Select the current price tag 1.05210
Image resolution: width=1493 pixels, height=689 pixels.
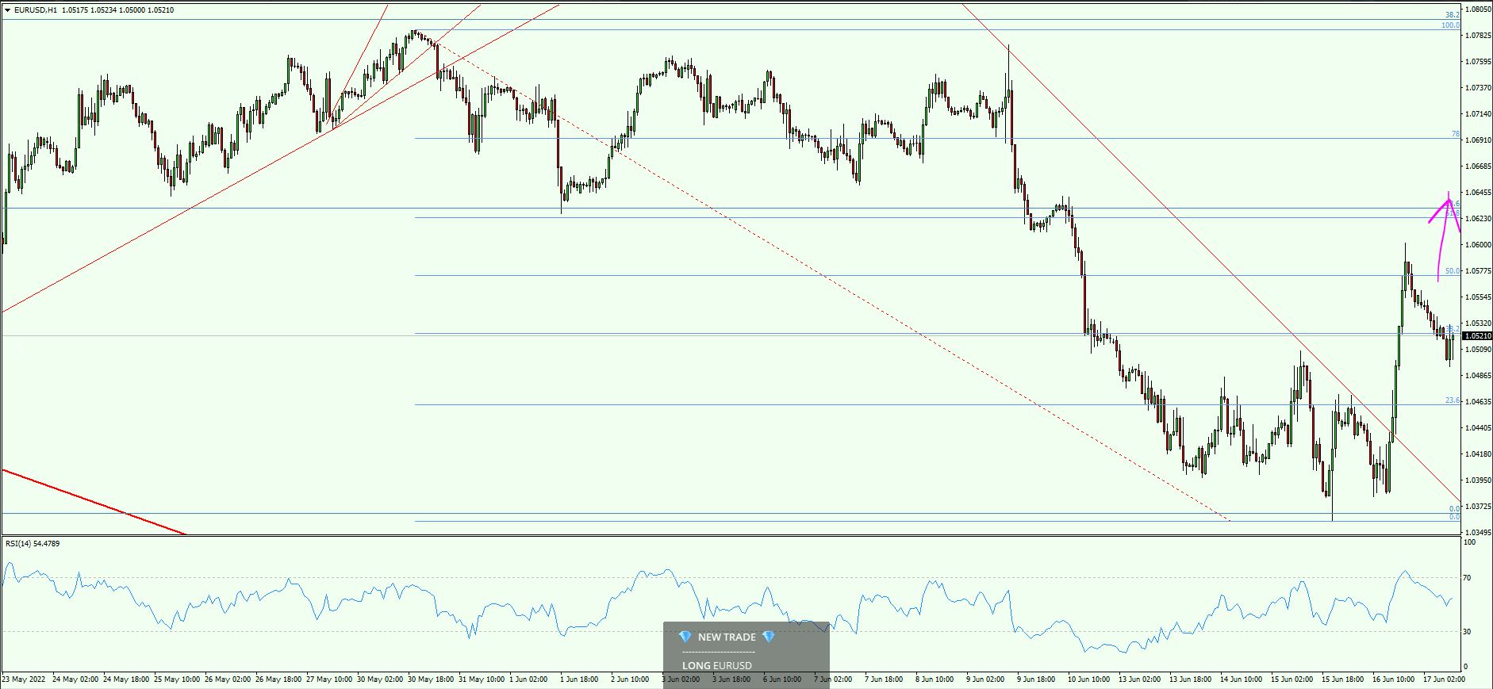(x=1477, y=336)
